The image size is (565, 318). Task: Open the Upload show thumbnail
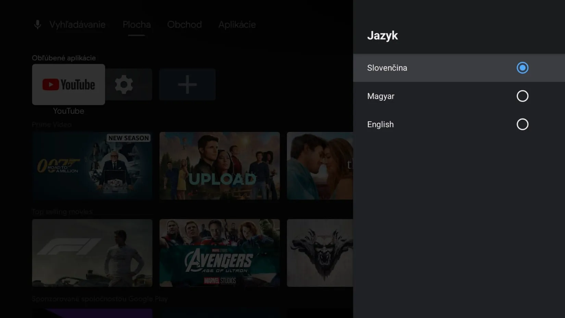219,166
